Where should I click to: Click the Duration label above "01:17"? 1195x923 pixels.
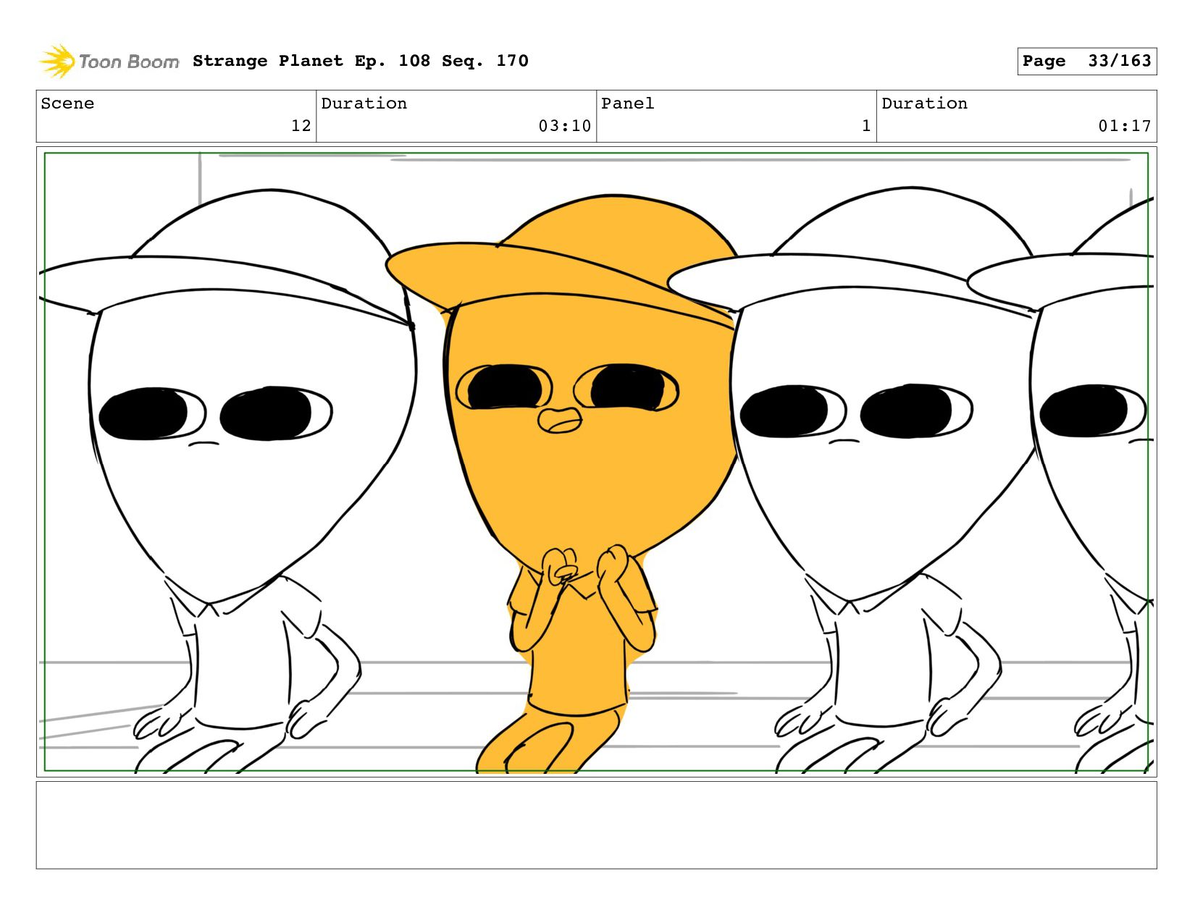924,104
